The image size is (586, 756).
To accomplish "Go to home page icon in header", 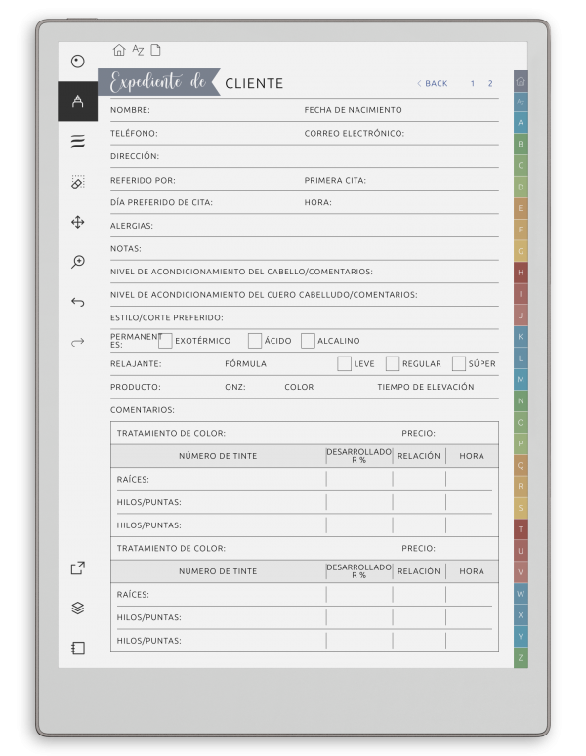I will (119, 50).
